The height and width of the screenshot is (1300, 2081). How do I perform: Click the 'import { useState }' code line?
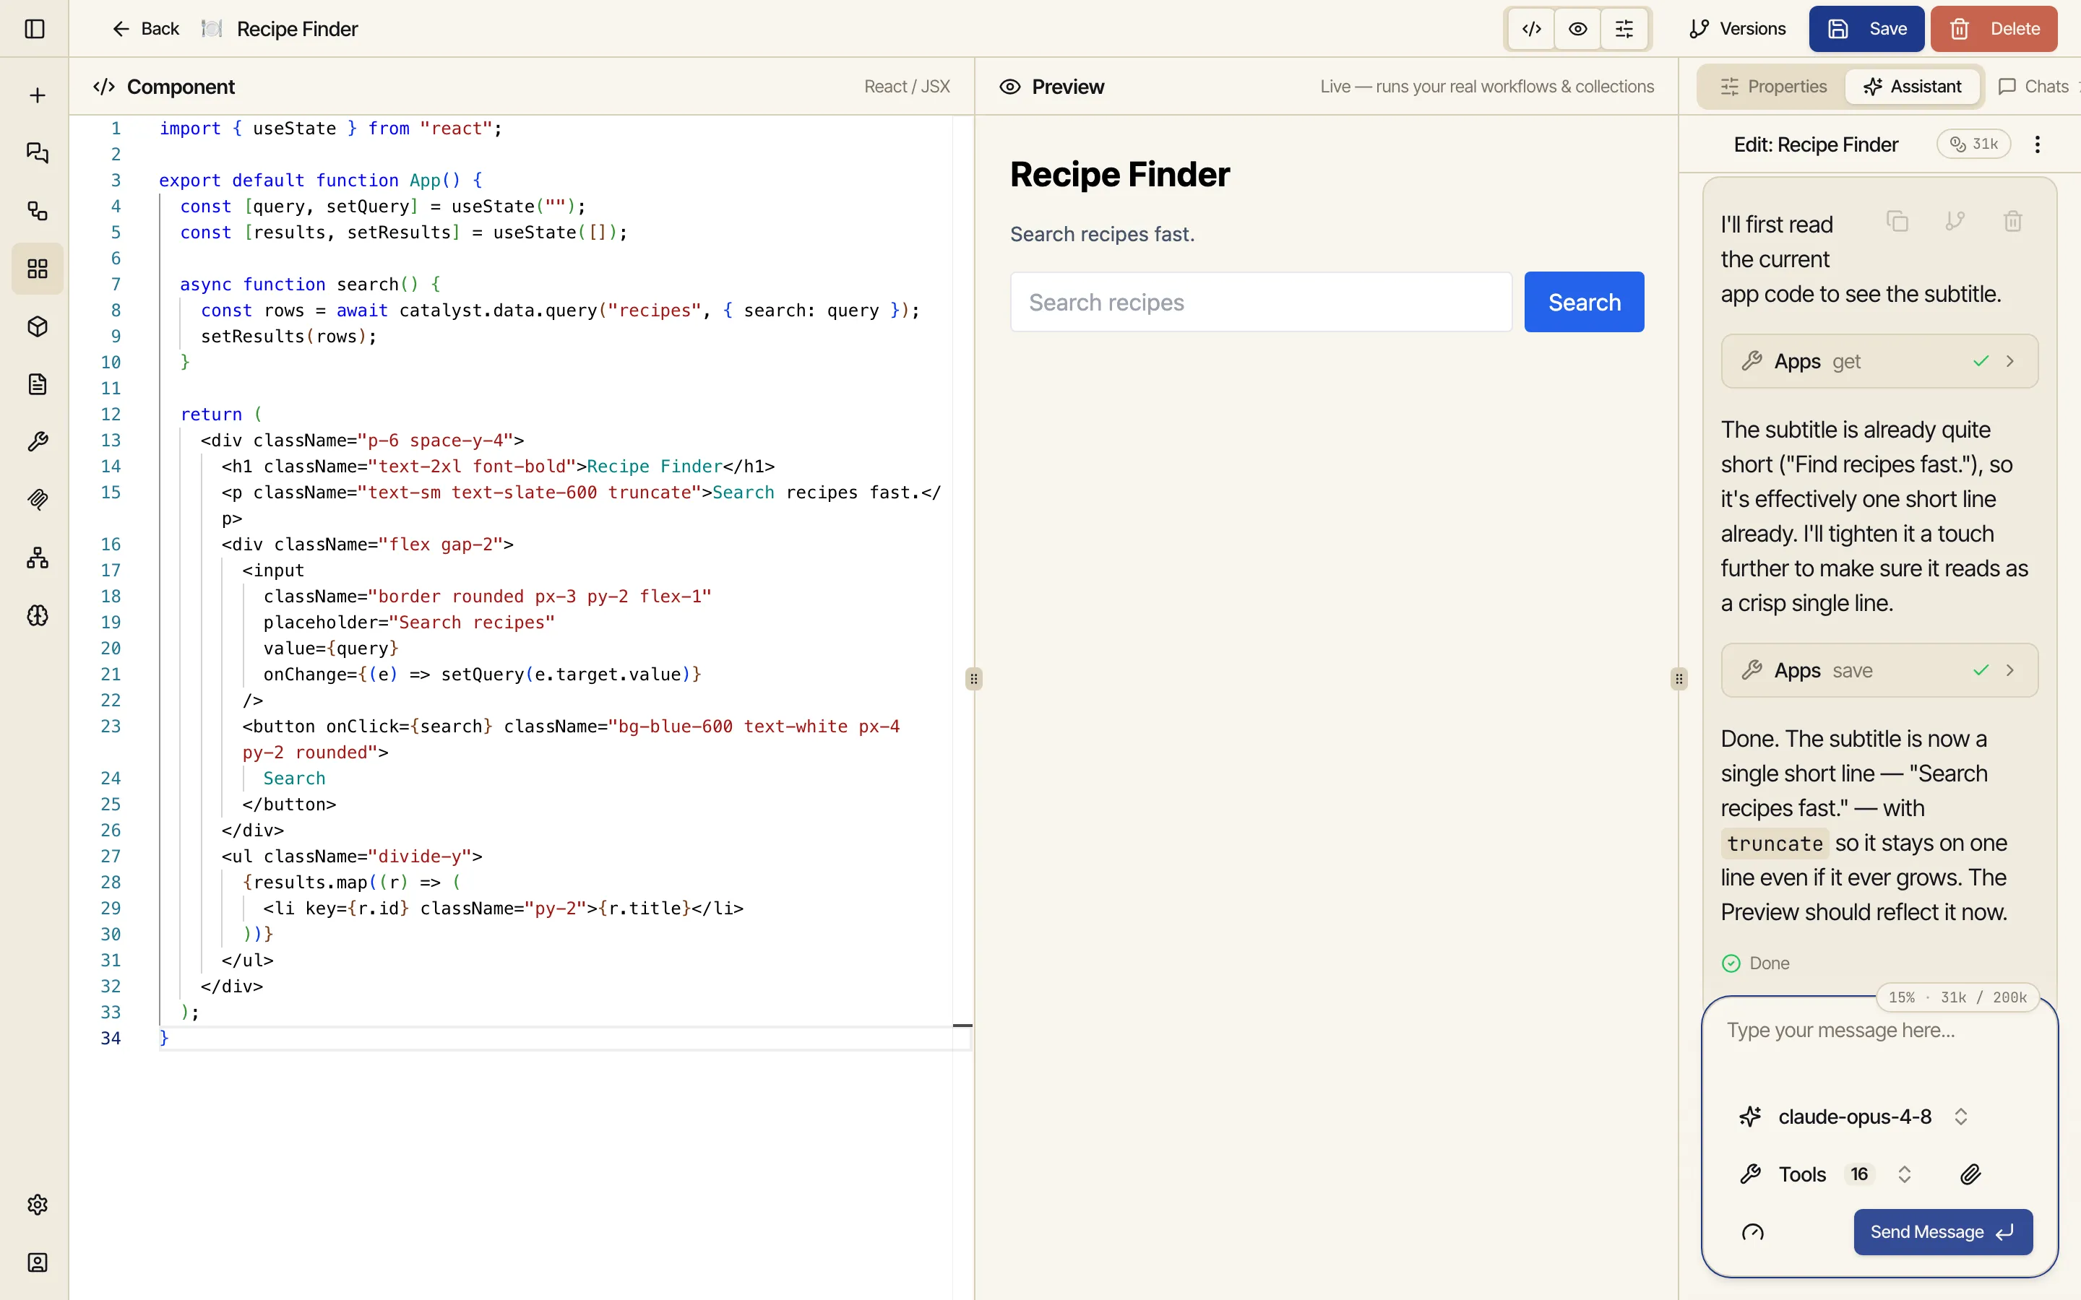(x=330, y=128)
